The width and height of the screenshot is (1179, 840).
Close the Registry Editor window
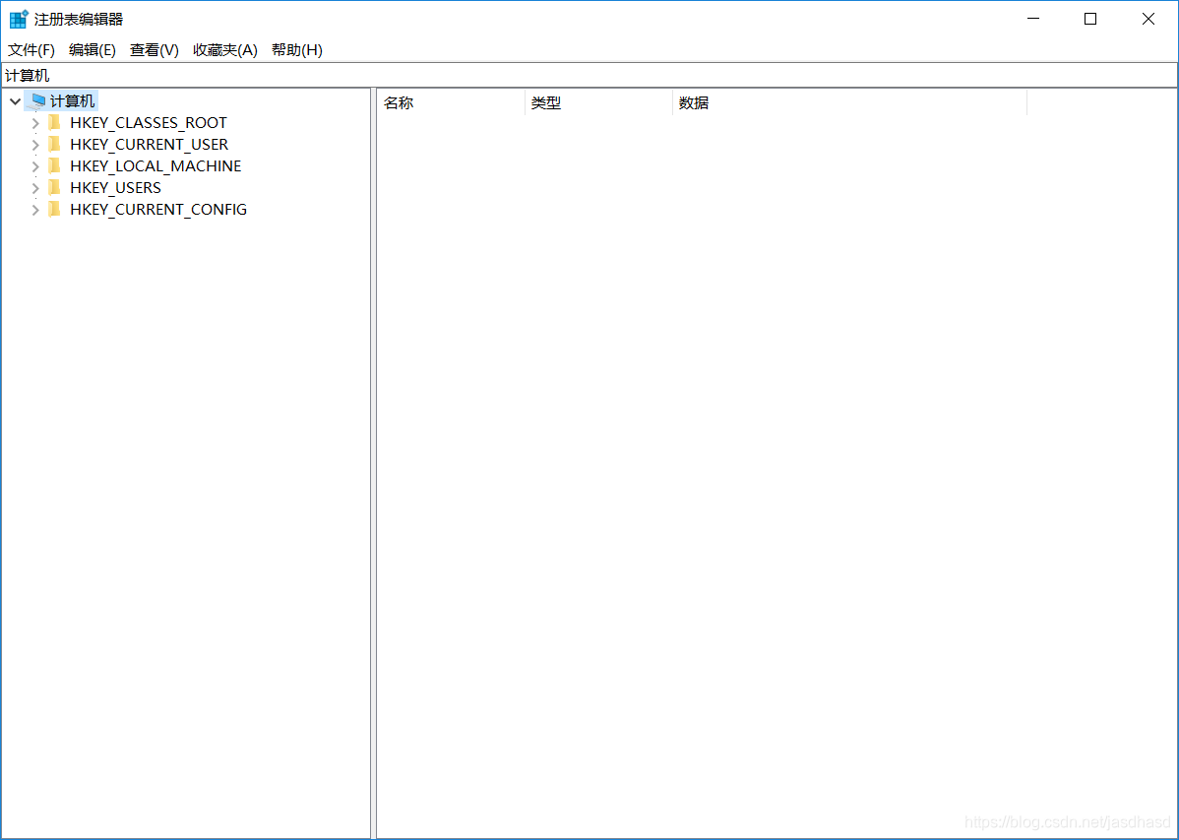coord(1148,19)
